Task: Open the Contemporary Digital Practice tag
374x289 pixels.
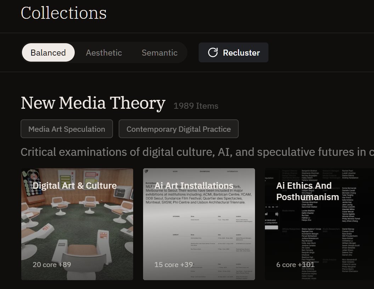Action: point(178,129)
